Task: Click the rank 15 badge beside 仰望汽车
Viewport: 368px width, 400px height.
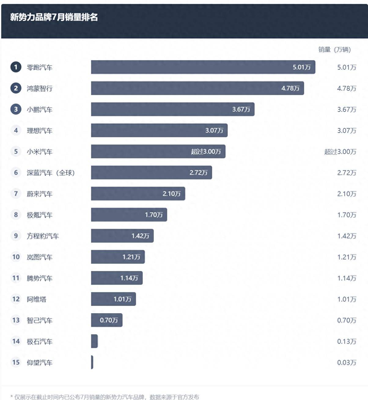Action: 16,362
